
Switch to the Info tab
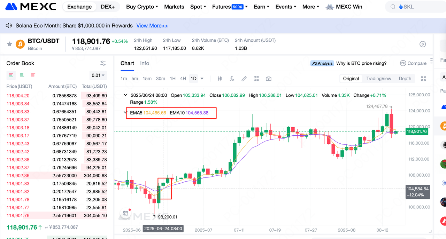point(145,63)
